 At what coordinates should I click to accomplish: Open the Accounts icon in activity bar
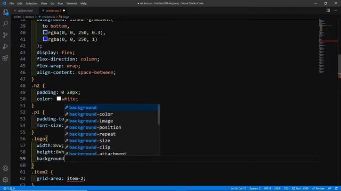(5, 168)
